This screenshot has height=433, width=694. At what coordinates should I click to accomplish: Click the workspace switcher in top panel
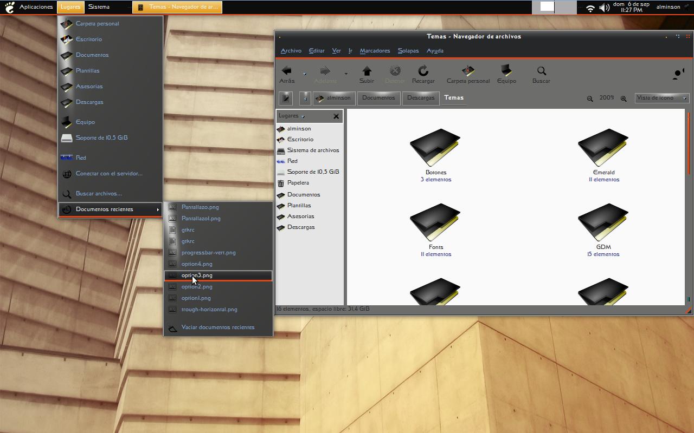[554, 7]
